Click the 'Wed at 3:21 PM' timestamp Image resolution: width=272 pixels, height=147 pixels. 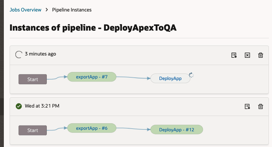click(42, 106)
